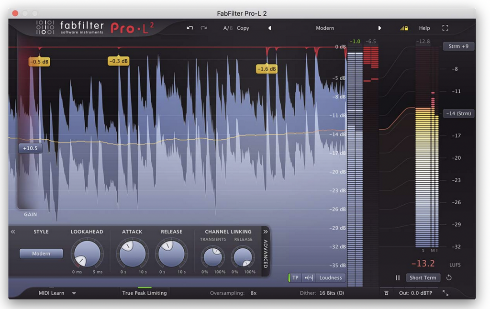Reset the loudness measurement

pos(449,277)
